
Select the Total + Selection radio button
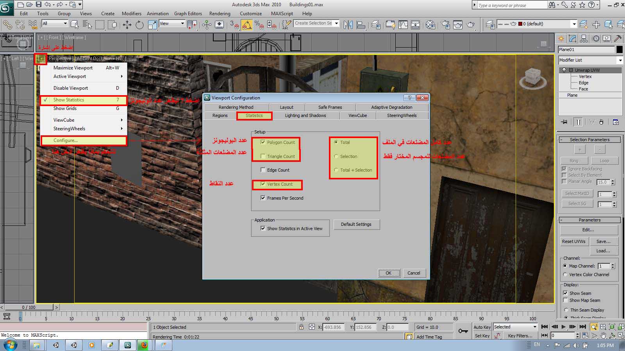(x=336, y=170)
